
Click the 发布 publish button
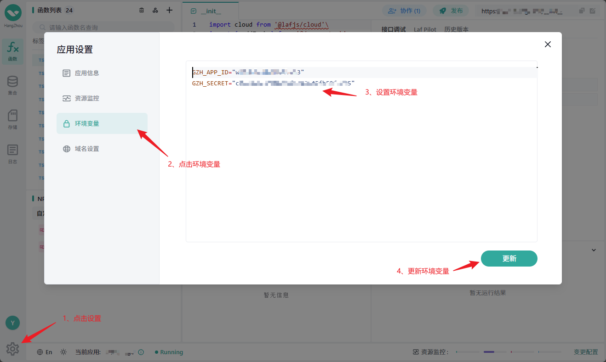click(x=451, y=11)
